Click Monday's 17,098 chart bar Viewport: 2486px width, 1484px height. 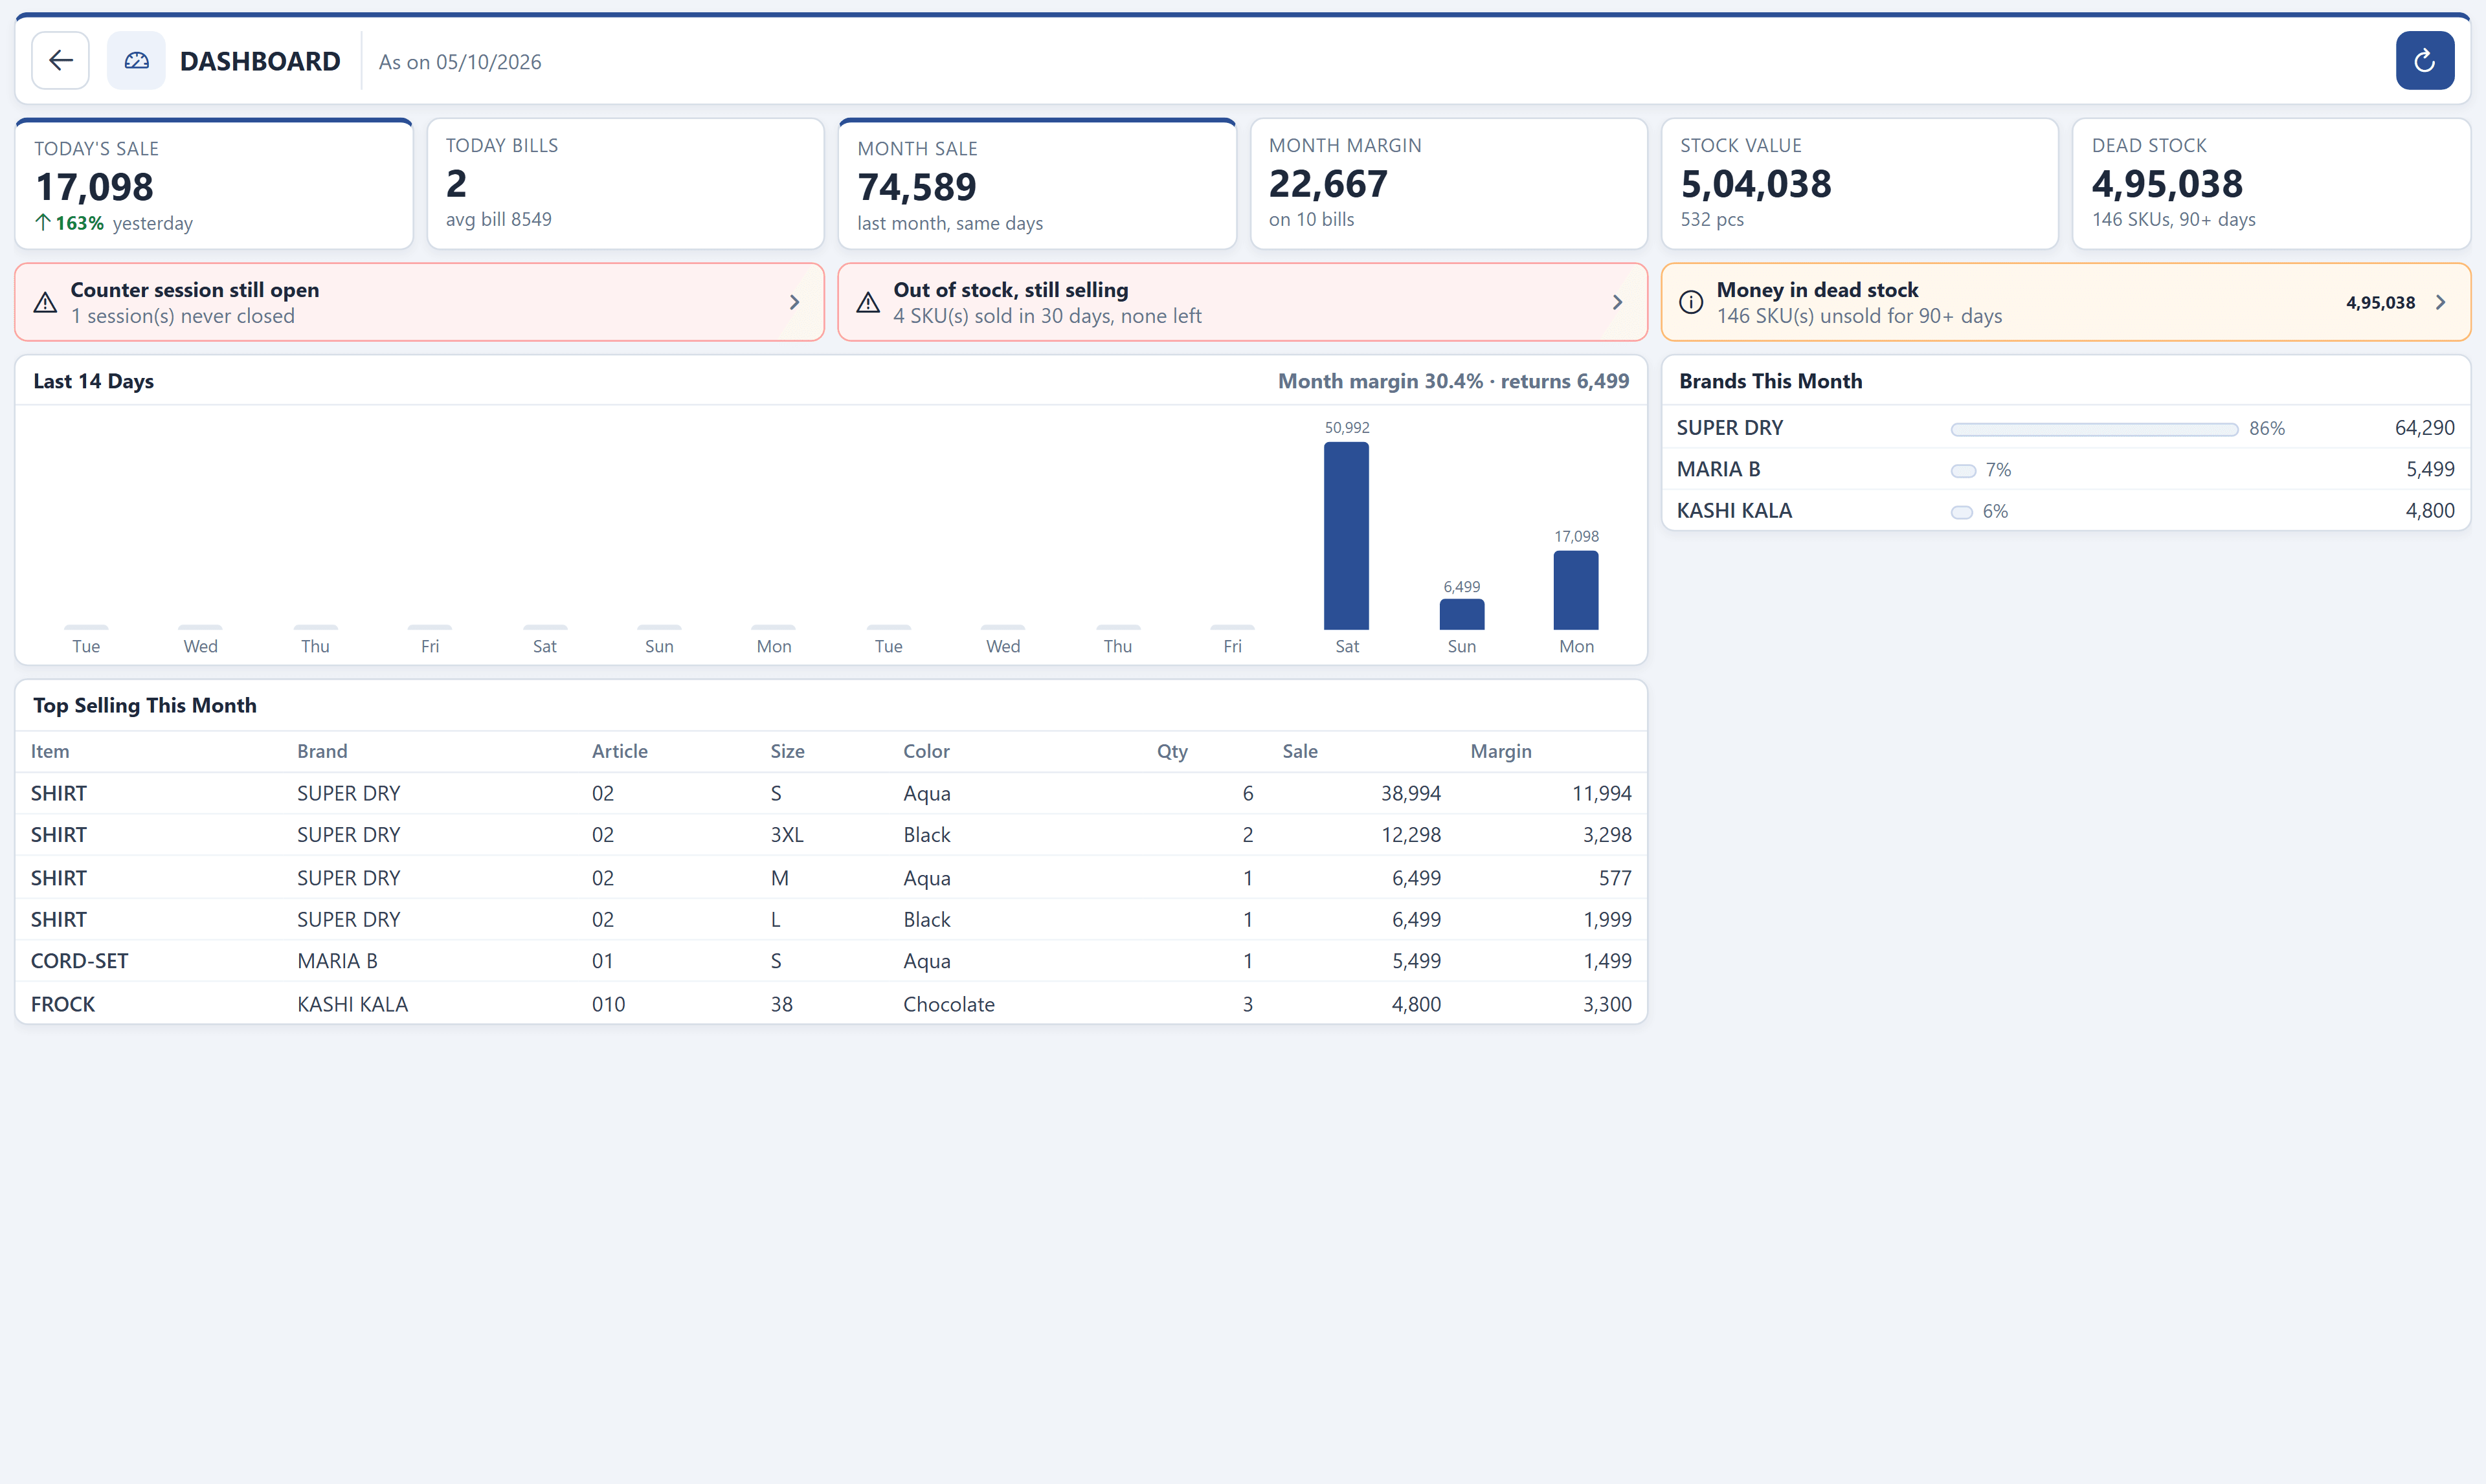(1576, 590)
